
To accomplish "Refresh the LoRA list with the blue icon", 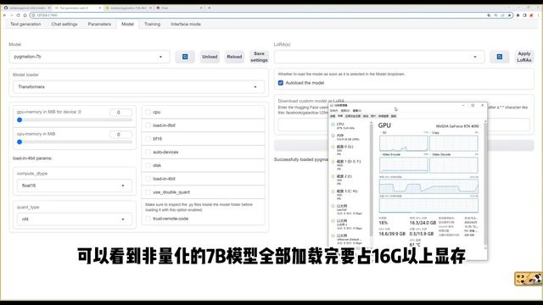I will click(500, 57).
